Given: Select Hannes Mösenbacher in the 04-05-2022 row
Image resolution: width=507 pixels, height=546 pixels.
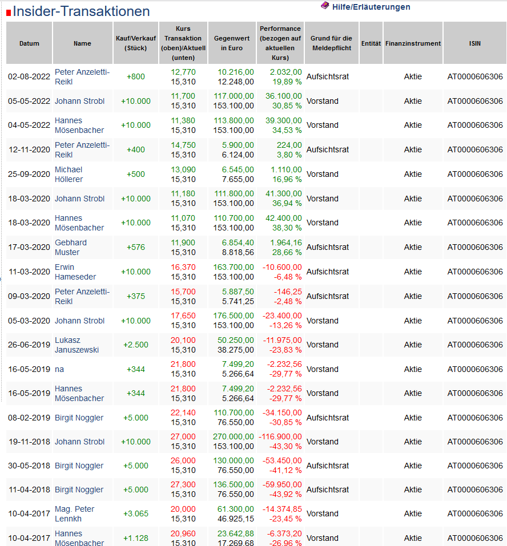Looking at the screenshot, I should click(x=79, y=125).
